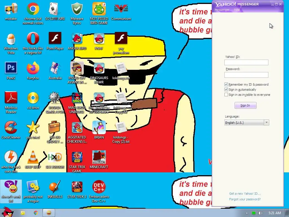The width and height of the screenshot is (289, 217).
Task: Follow 'Get a new Yahoo! ID...' link
Action: pos(245,194)
